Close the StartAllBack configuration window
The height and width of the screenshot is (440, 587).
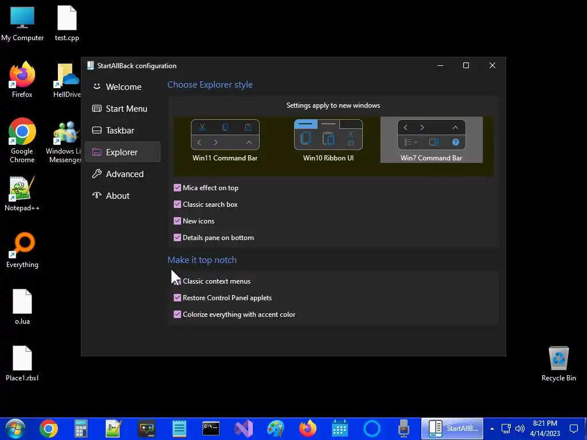tap(492, 65)
